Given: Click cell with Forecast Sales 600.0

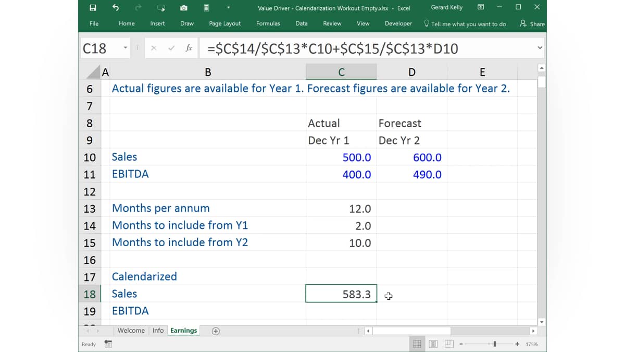Looking at the screenshot, I should click(x=411, y=157).
